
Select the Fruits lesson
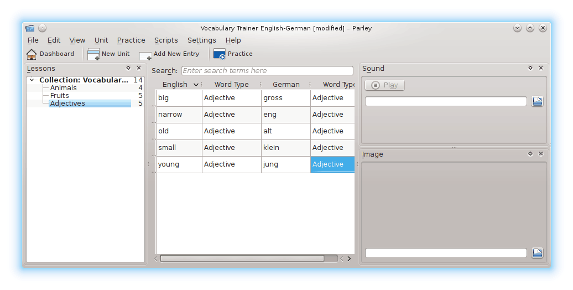coord(60,96)
